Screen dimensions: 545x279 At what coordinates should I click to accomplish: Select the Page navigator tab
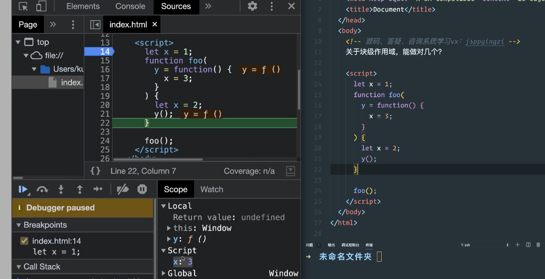pyautogui.click(x=28, y=24)
